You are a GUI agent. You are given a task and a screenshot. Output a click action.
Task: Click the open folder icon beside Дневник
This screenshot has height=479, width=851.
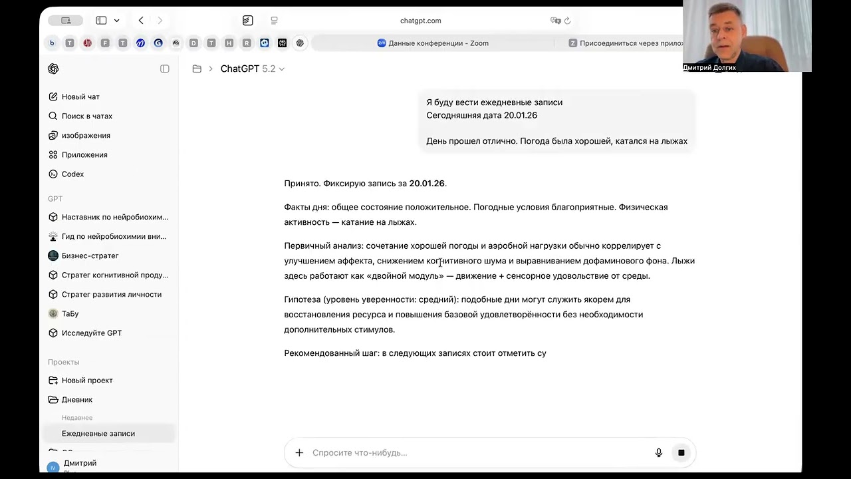[x=53, y=400]
